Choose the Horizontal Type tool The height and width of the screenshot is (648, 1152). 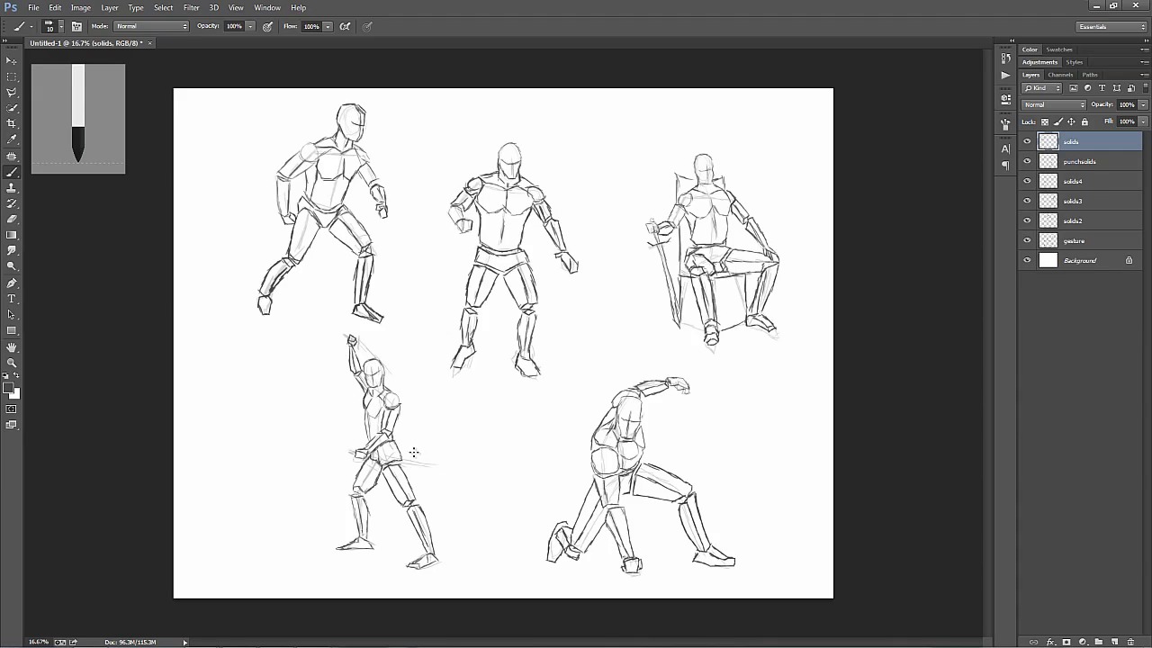click(12, 299)
